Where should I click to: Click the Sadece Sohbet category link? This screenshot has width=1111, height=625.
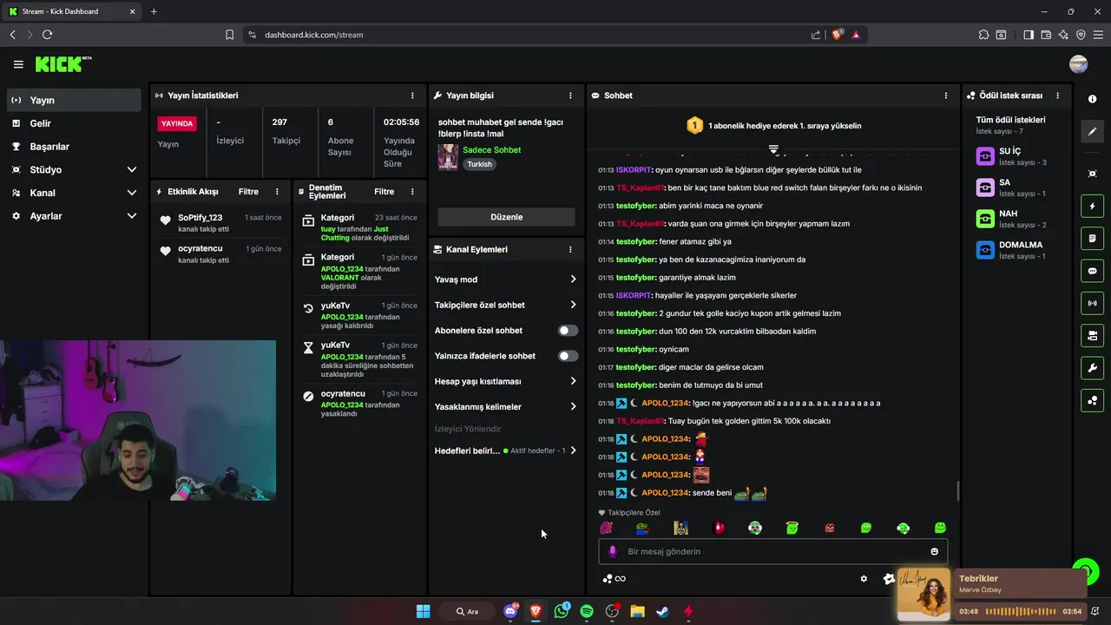[491, 150]
